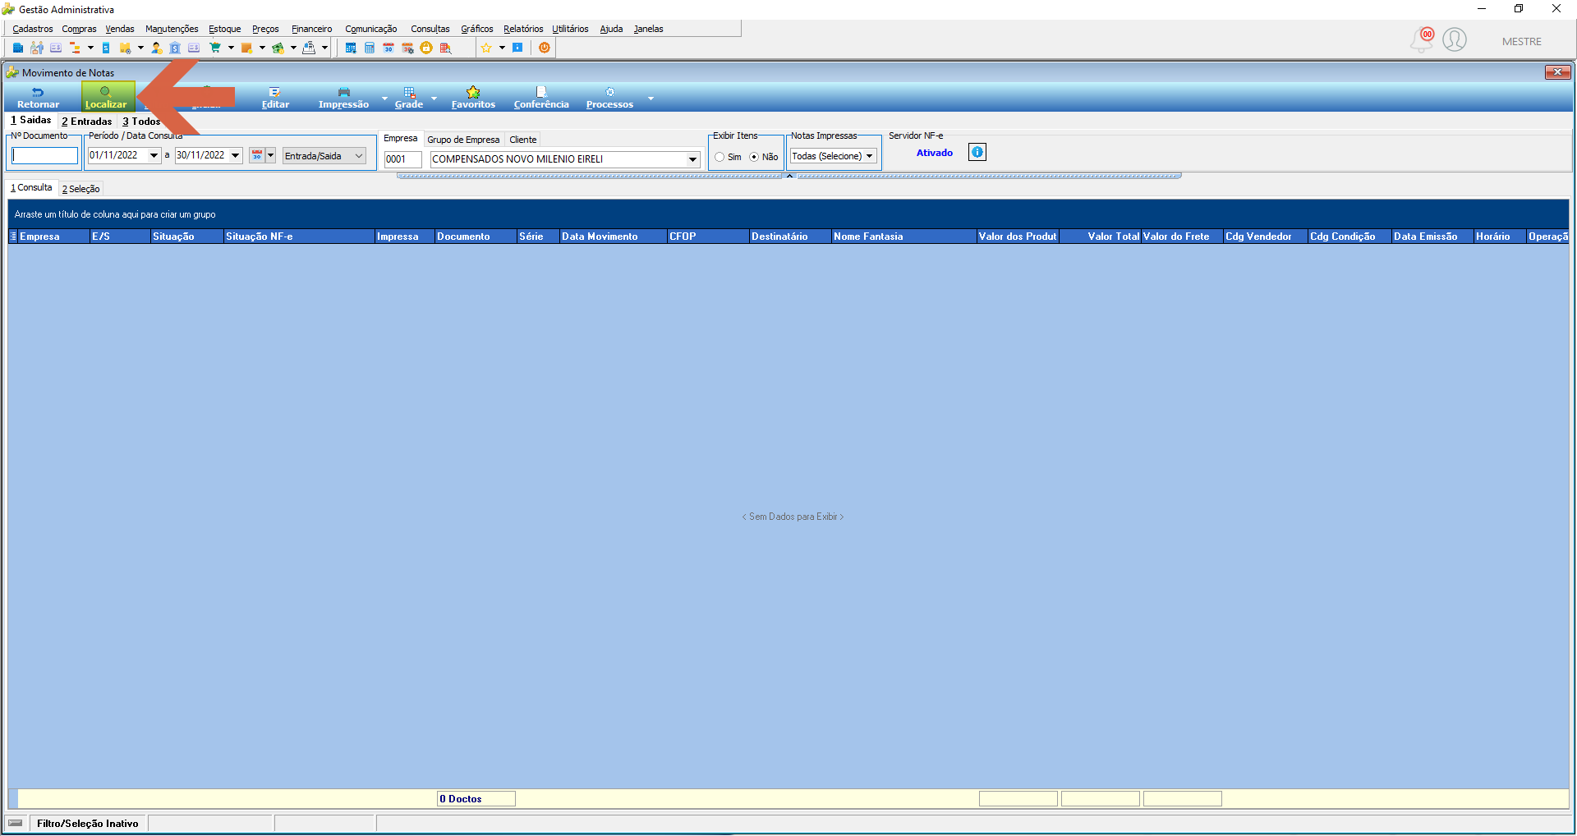Switch to the Grupo de Empresa tab
This screenshot has height=836, width=1577.
tap(463, 140)
